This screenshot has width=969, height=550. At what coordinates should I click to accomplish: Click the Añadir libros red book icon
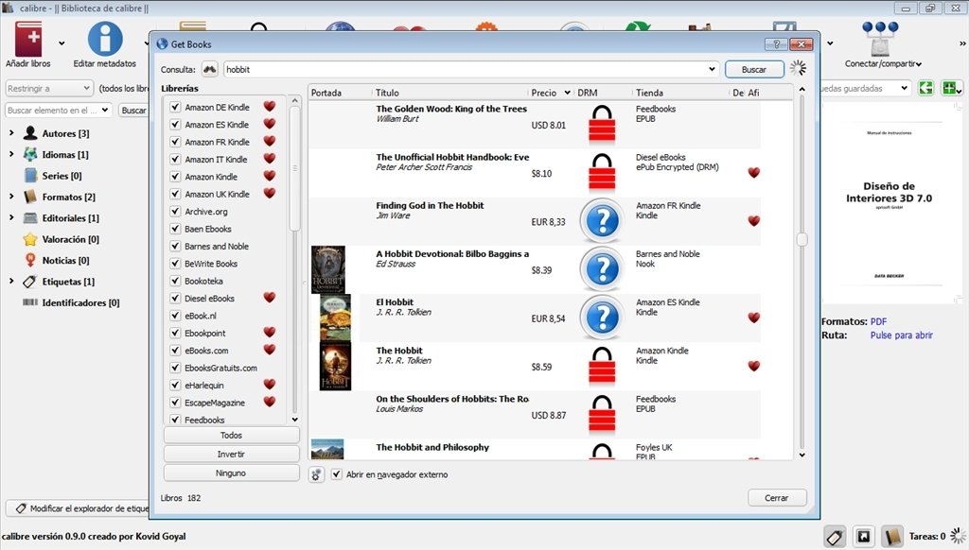(x=28, y=40)
